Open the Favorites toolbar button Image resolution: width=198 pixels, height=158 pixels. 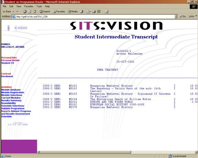pos(59,11)
